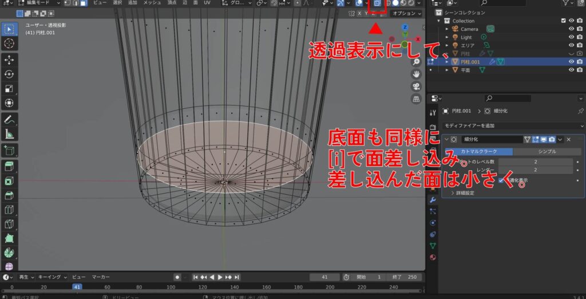Uncheck the Collection exclude checkbox

click(564, 21)
